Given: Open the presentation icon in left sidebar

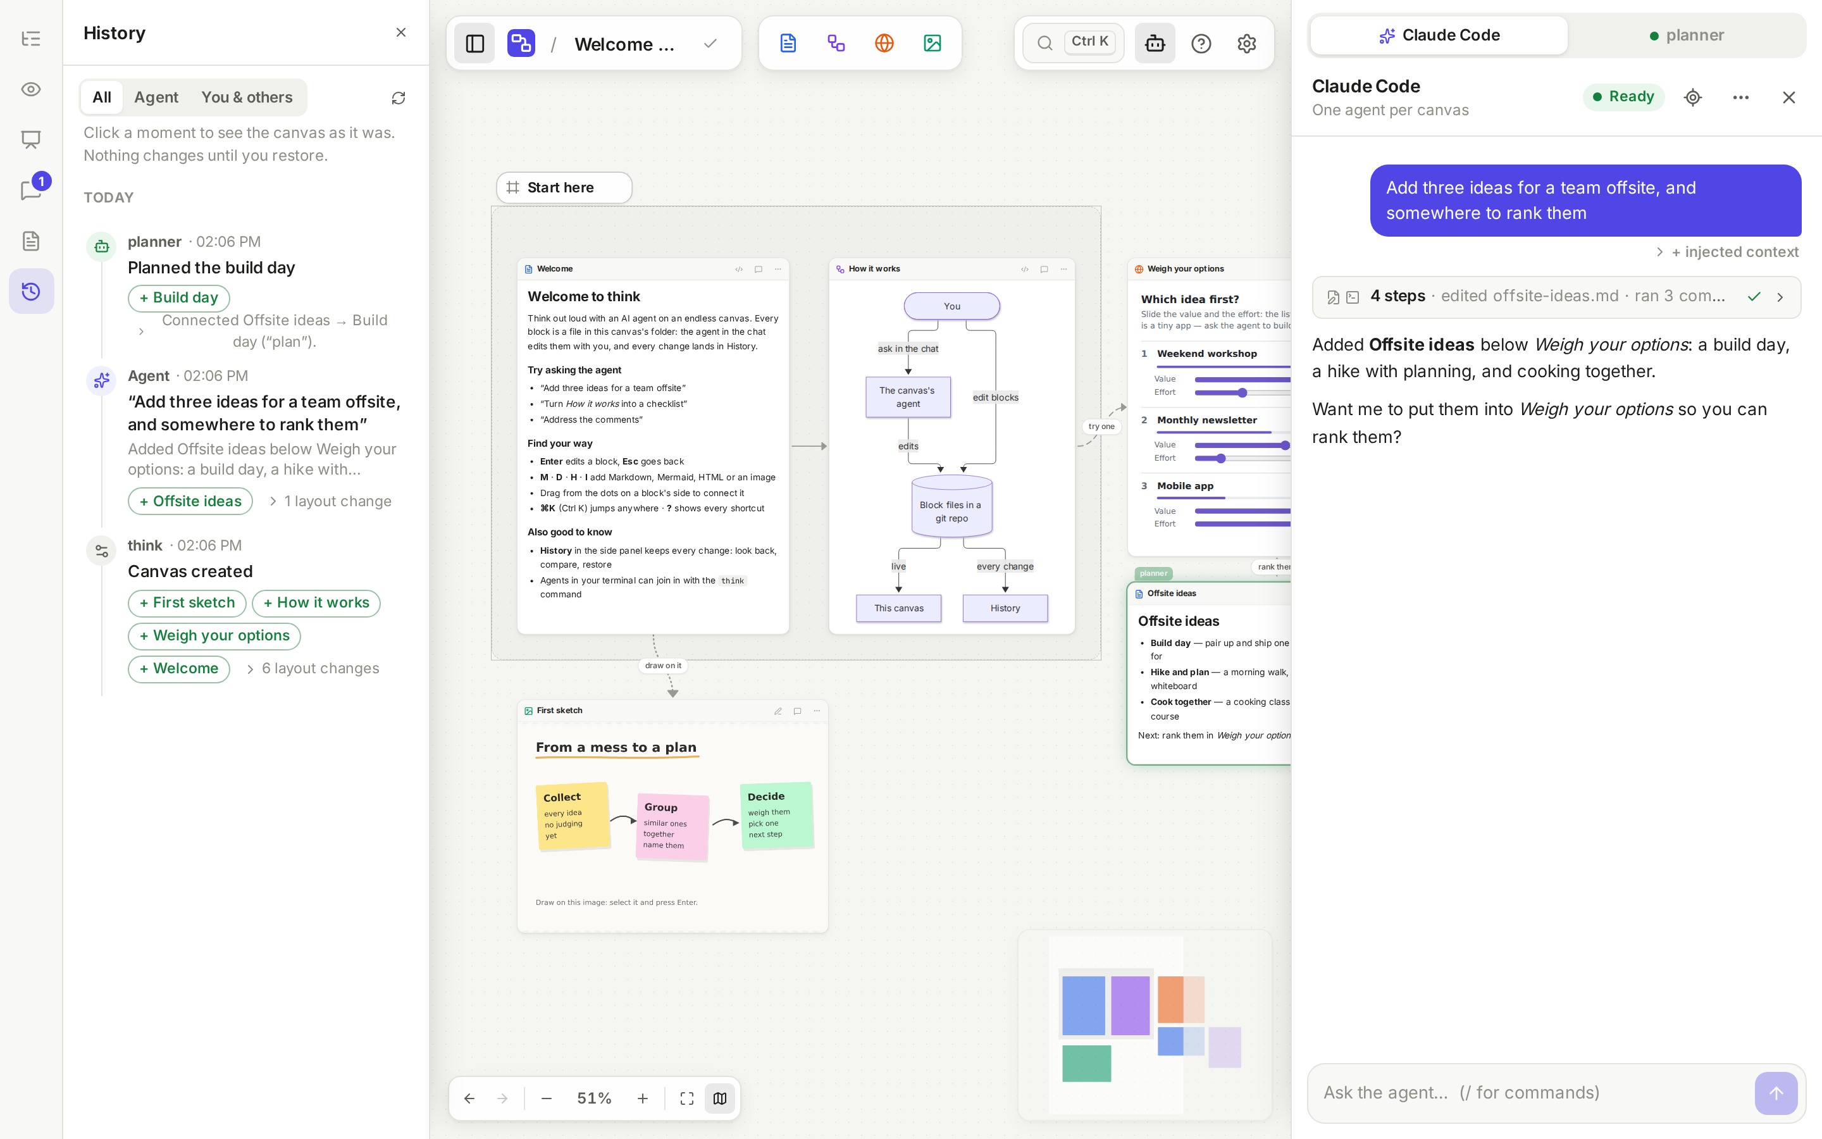Looking at the screenshot, I should click(x=31, y=139).
